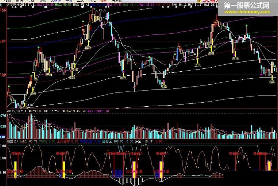Image resolution: width=278 pixels, height=186 pixels.
Task: Select the MA7 31.37 legend entry
Action: 195,5
